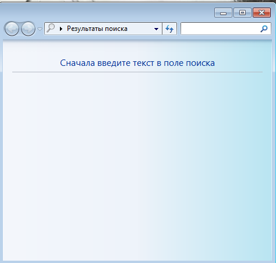Go back with the Back arrow button
276x263 pixels.
click(12, 29)
